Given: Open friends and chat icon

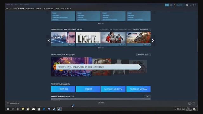Looking at the screenshot, I should coord(194,104).
